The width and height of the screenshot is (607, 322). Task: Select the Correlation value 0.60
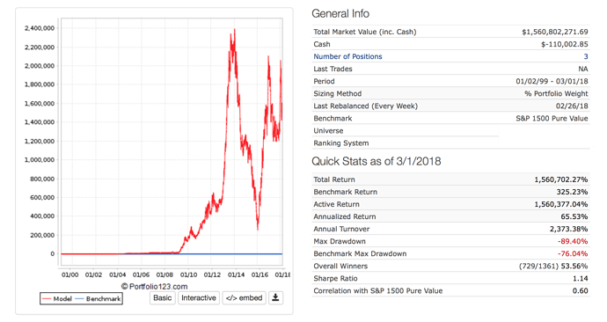point(581,291)
